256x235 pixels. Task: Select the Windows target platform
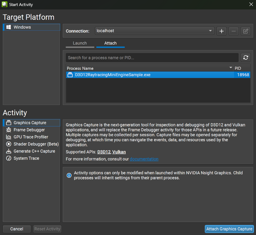tap(22, 27)
